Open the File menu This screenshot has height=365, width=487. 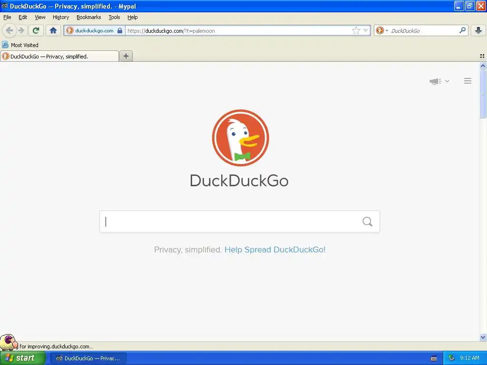coord(7,17)
